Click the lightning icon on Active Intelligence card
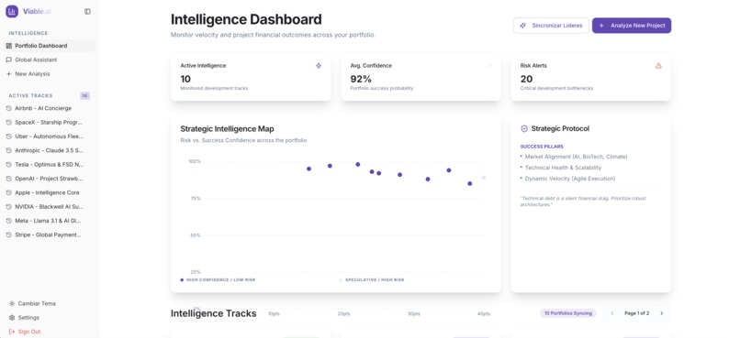Image resolution: width=740 pixels, height=338 pixels. coord(319,66)
